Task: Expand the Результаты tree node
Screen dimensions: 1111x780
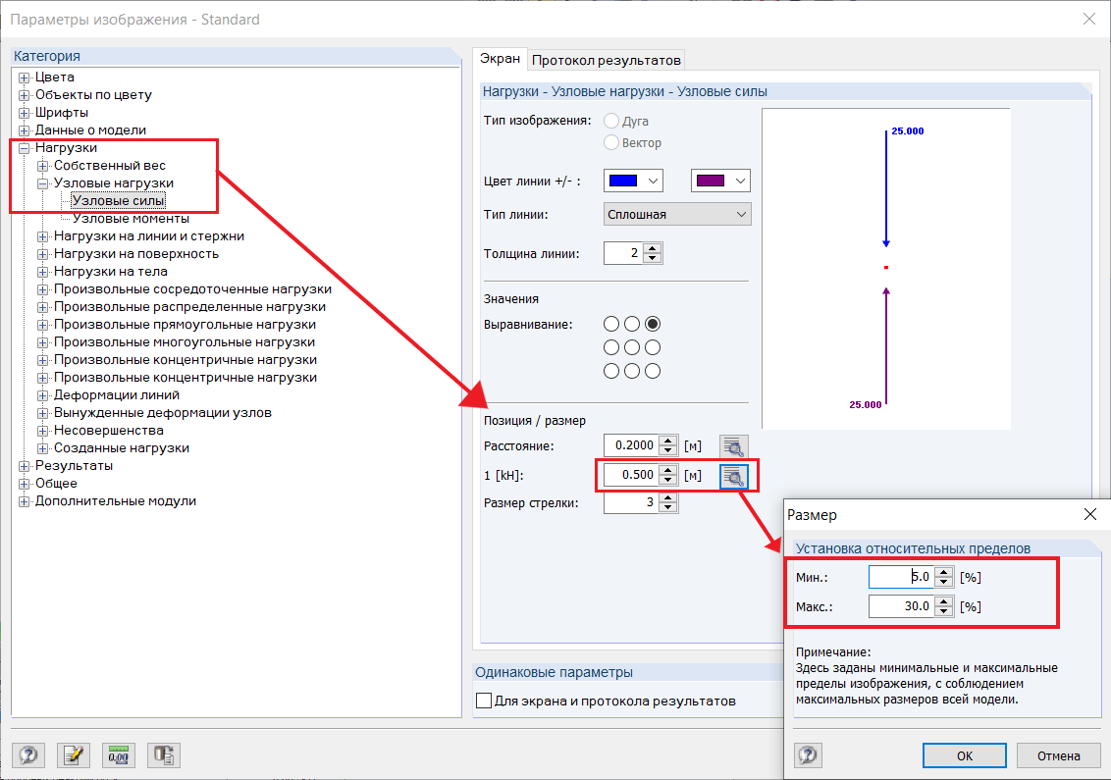Action: [25, 466]
